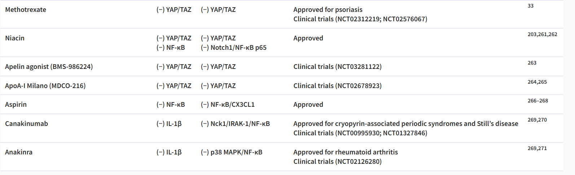Open Anakinra trial NCT02126280
The image size is (575, 175).
(358, 162)
